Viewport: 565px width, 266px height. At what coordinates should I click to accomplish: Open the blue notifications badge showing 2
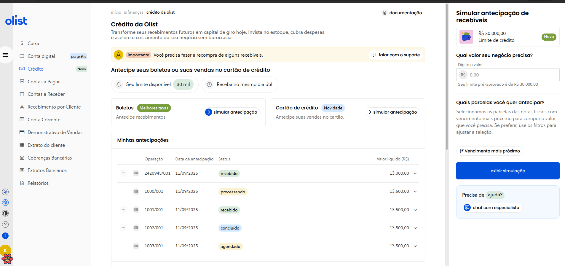5,236
